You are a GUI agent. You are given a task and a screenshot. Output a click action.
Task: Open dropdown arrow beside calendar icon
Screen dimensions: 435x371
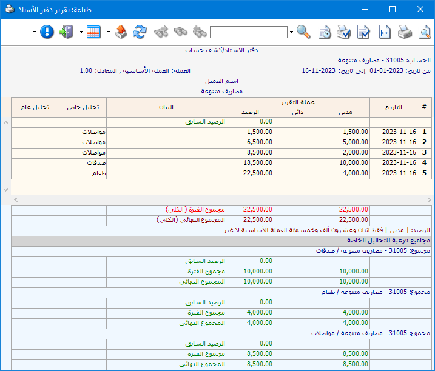(81, 32)
